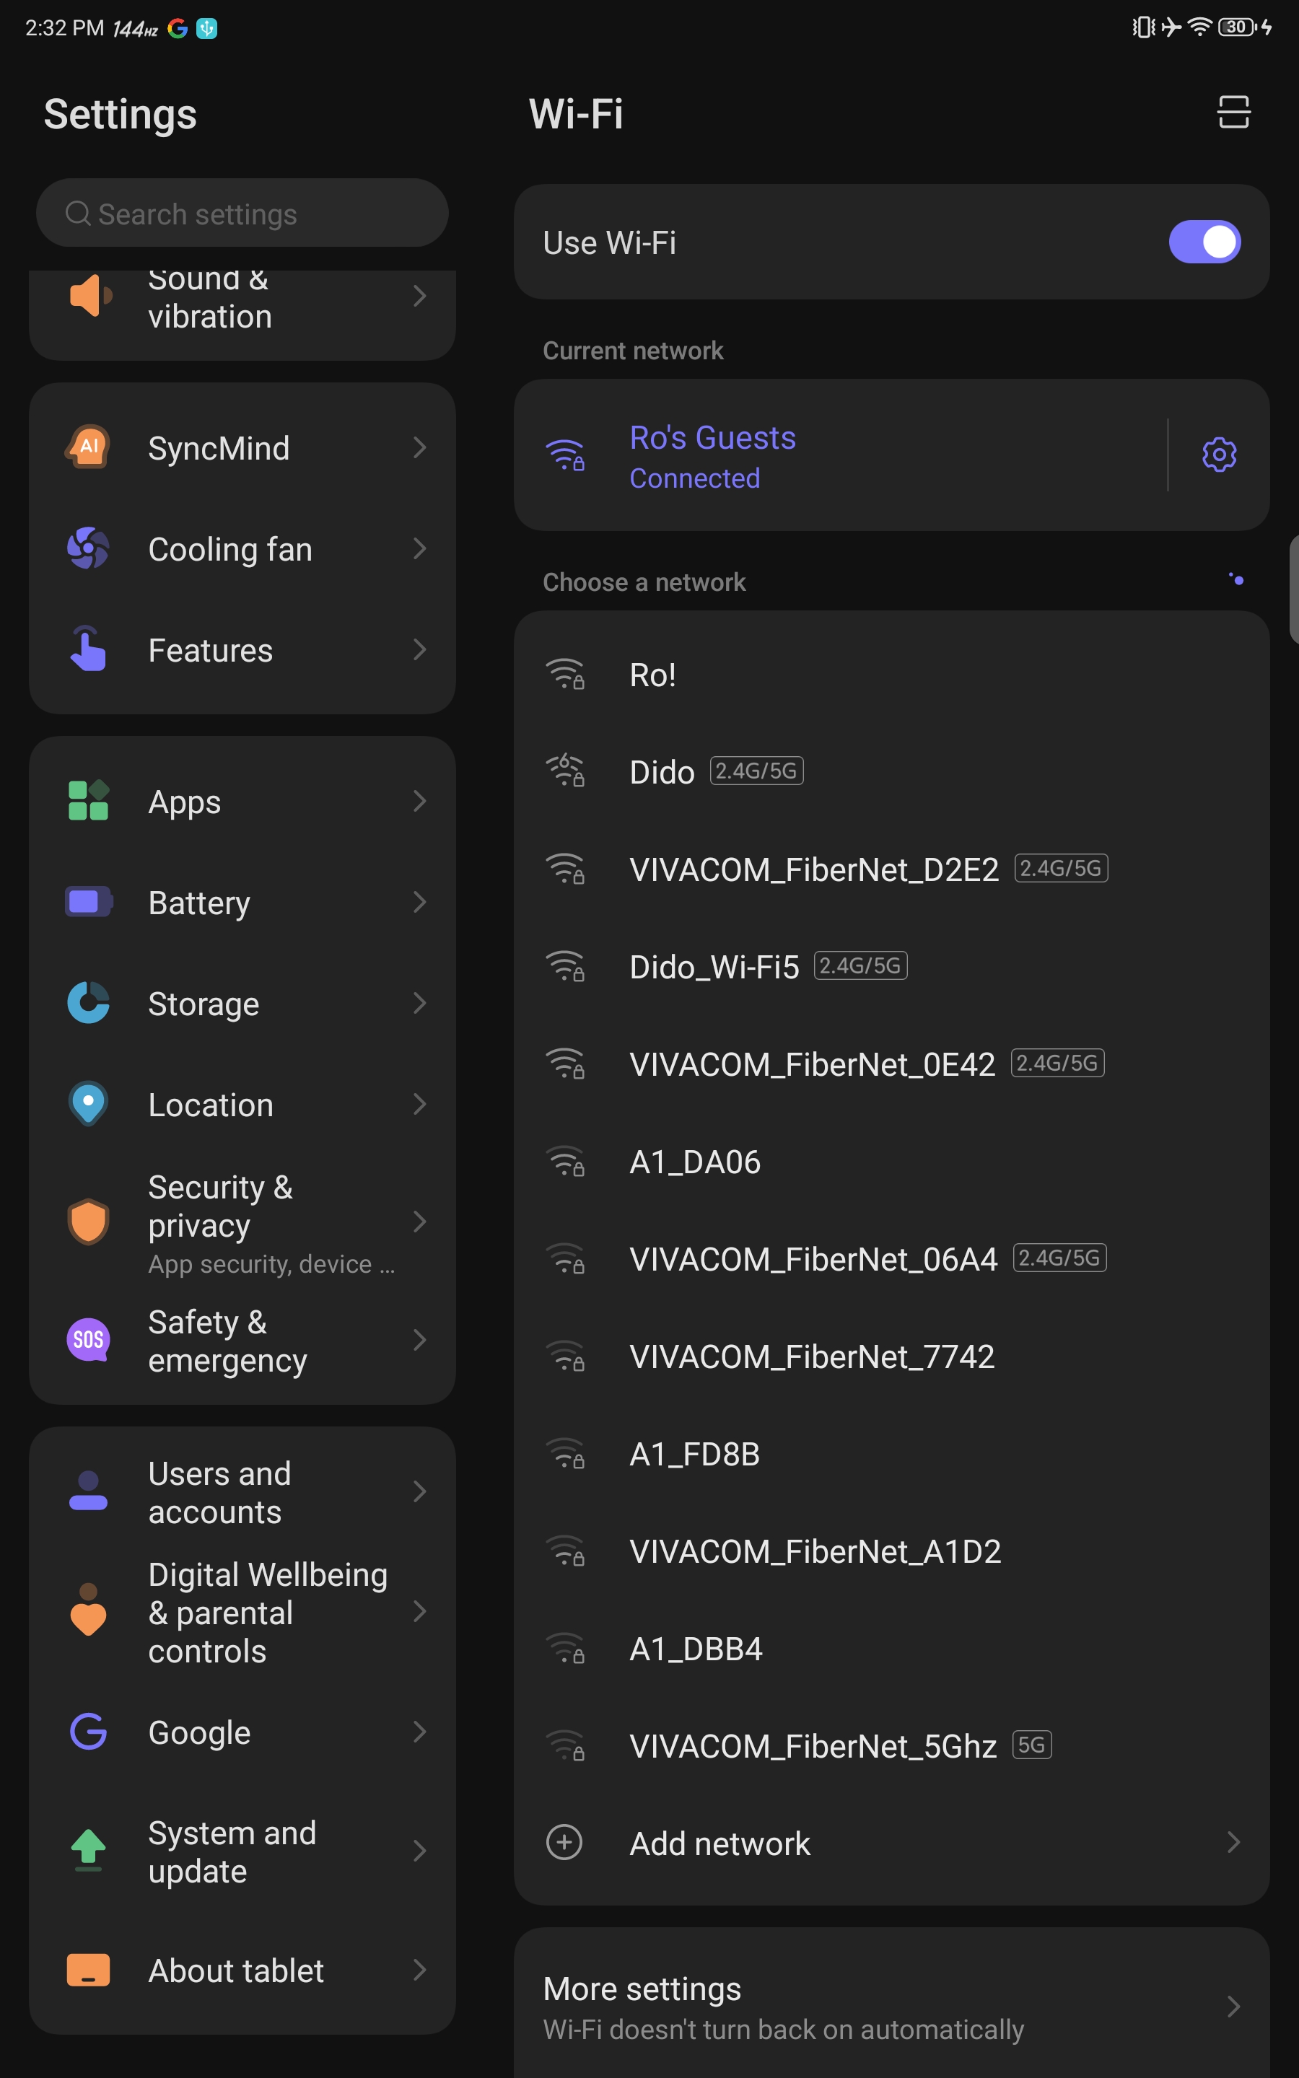Tap Wi-Fi signal icon of Ro! network
This screenshot has width=1299, height=2078.
(565, 675)
